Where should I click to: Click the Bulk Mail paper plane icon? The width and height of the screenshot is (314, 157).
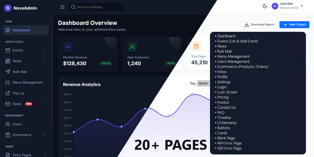coord(8,72)
